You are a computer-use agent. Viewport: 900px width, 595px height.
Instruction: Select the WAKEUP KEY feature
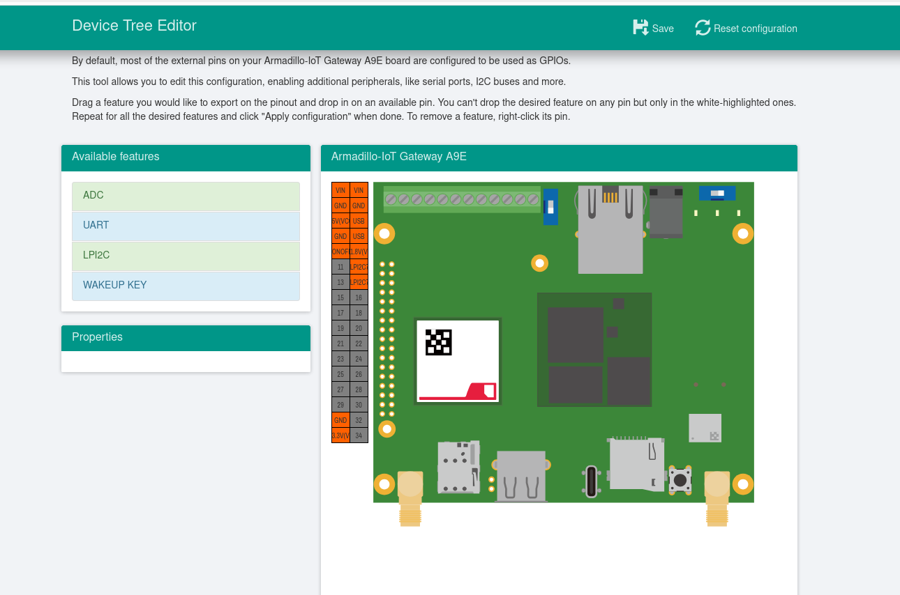click(186, 286)
